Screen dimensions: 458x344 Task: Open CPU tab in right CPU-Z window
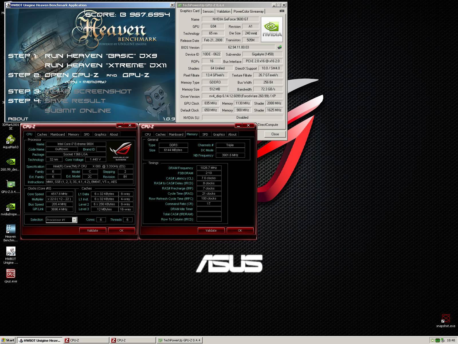148,134
